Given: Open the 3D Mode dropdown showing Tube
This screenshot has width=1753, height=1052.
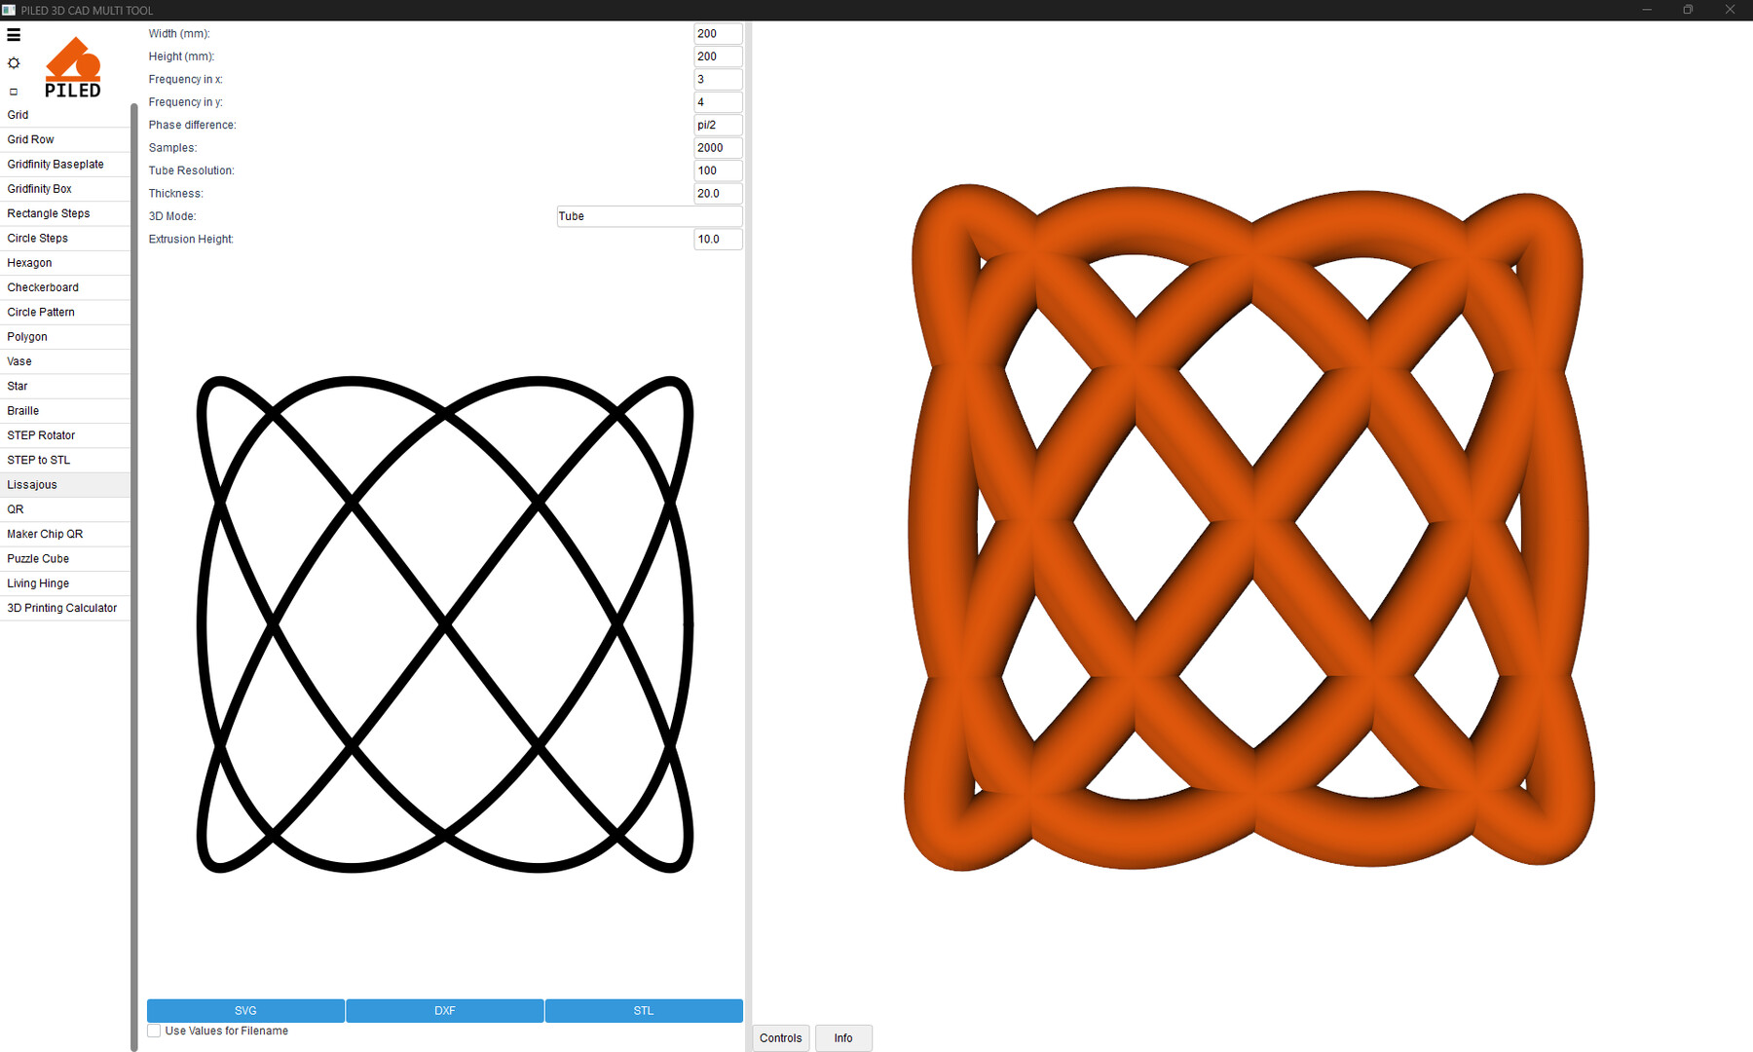Looking at the screenshot, I should point(649,216).
